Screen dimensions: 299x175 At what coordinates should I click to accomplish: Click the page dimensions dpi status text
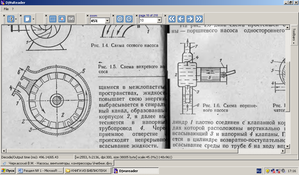(124, 157)
